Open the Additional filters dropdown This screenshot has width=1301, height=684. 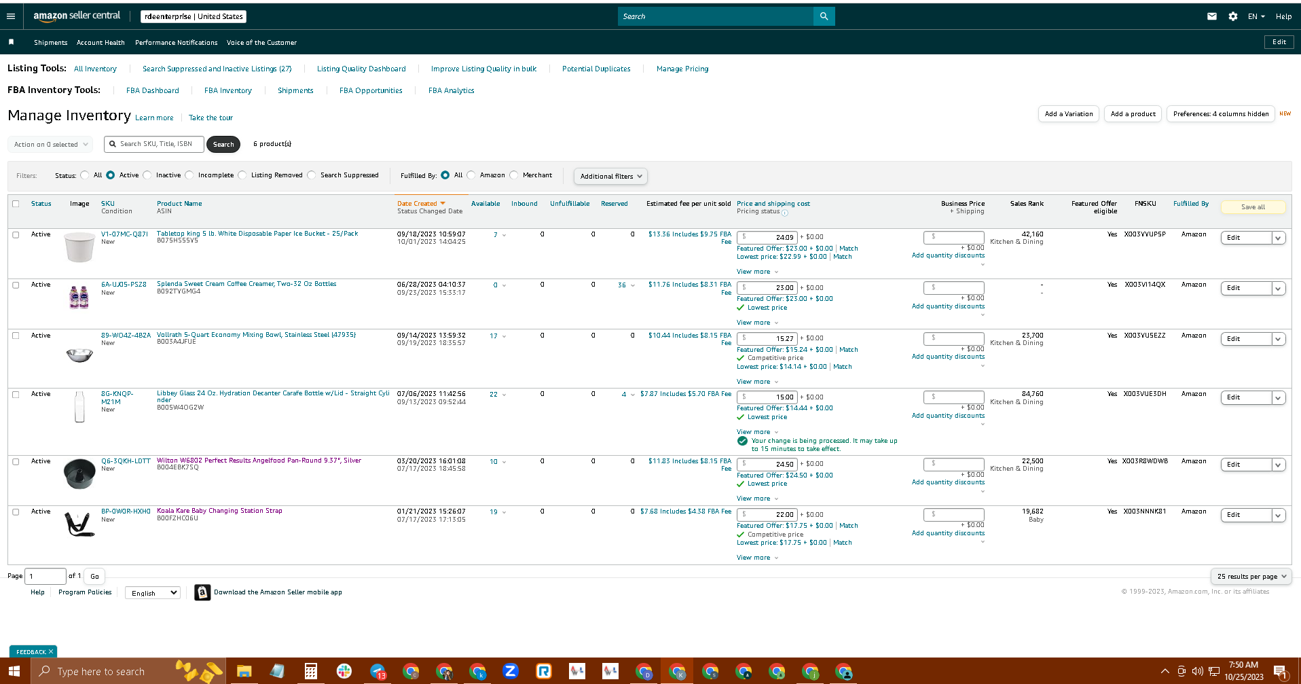(610, 176)
